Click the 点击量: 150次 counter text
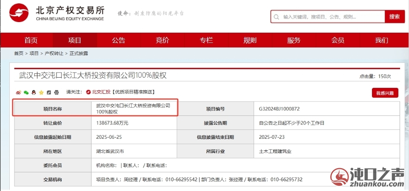Viewport: 409px width, 191px height. 375,76
